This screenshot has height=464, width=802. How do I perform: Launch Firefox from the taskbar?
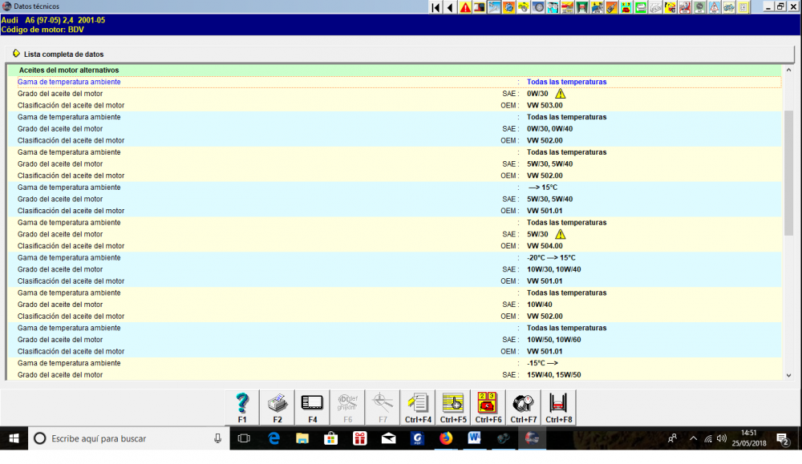[x=446, y=438]
